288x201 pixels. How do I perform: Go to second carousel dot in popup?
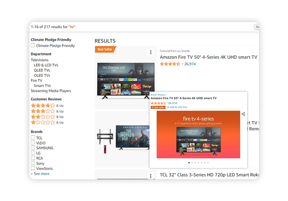coord(192,163)
